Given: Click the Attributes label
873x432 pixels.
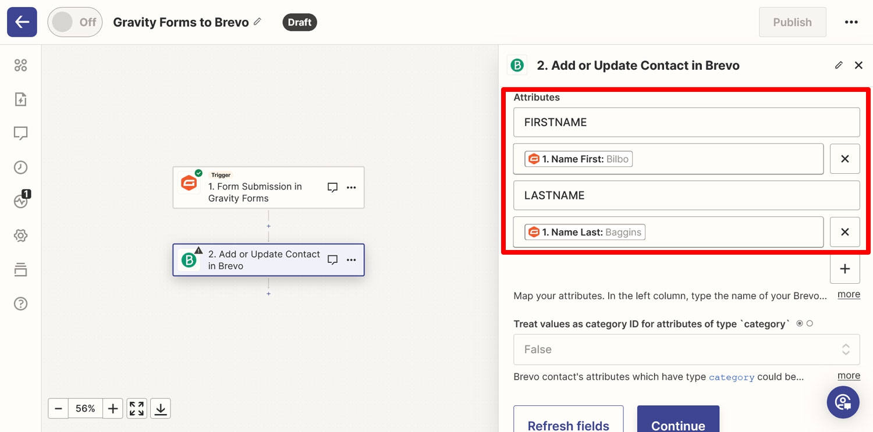Looking at the screenshot, I should pos(537,97).
